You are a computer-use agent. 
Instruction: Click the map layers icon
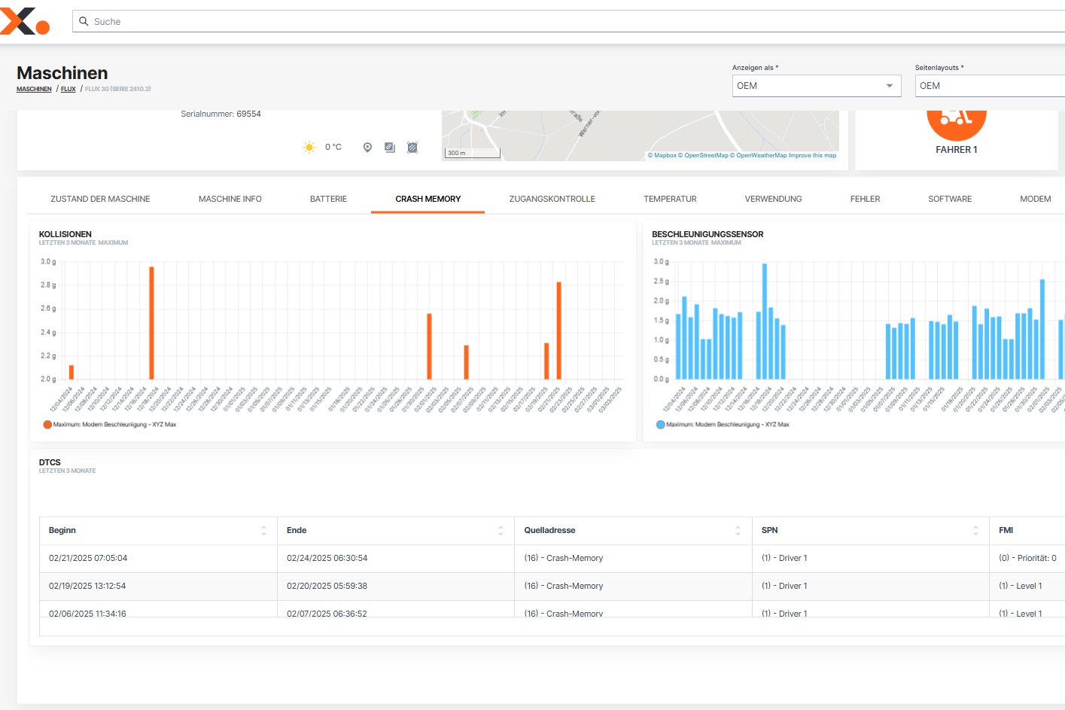(390, 148)
